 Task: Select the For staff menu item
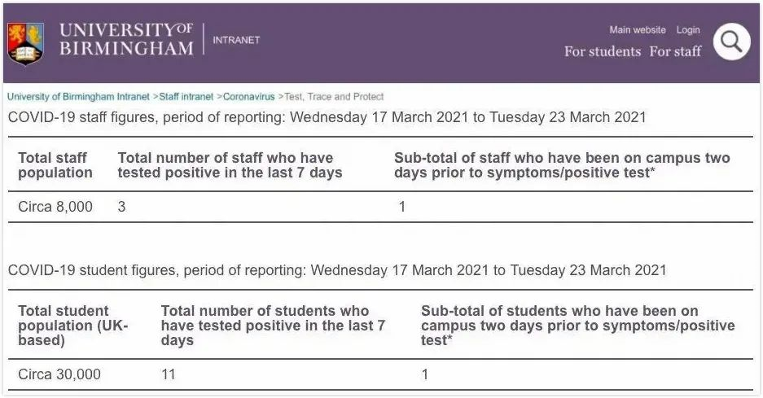pos(675,51)
